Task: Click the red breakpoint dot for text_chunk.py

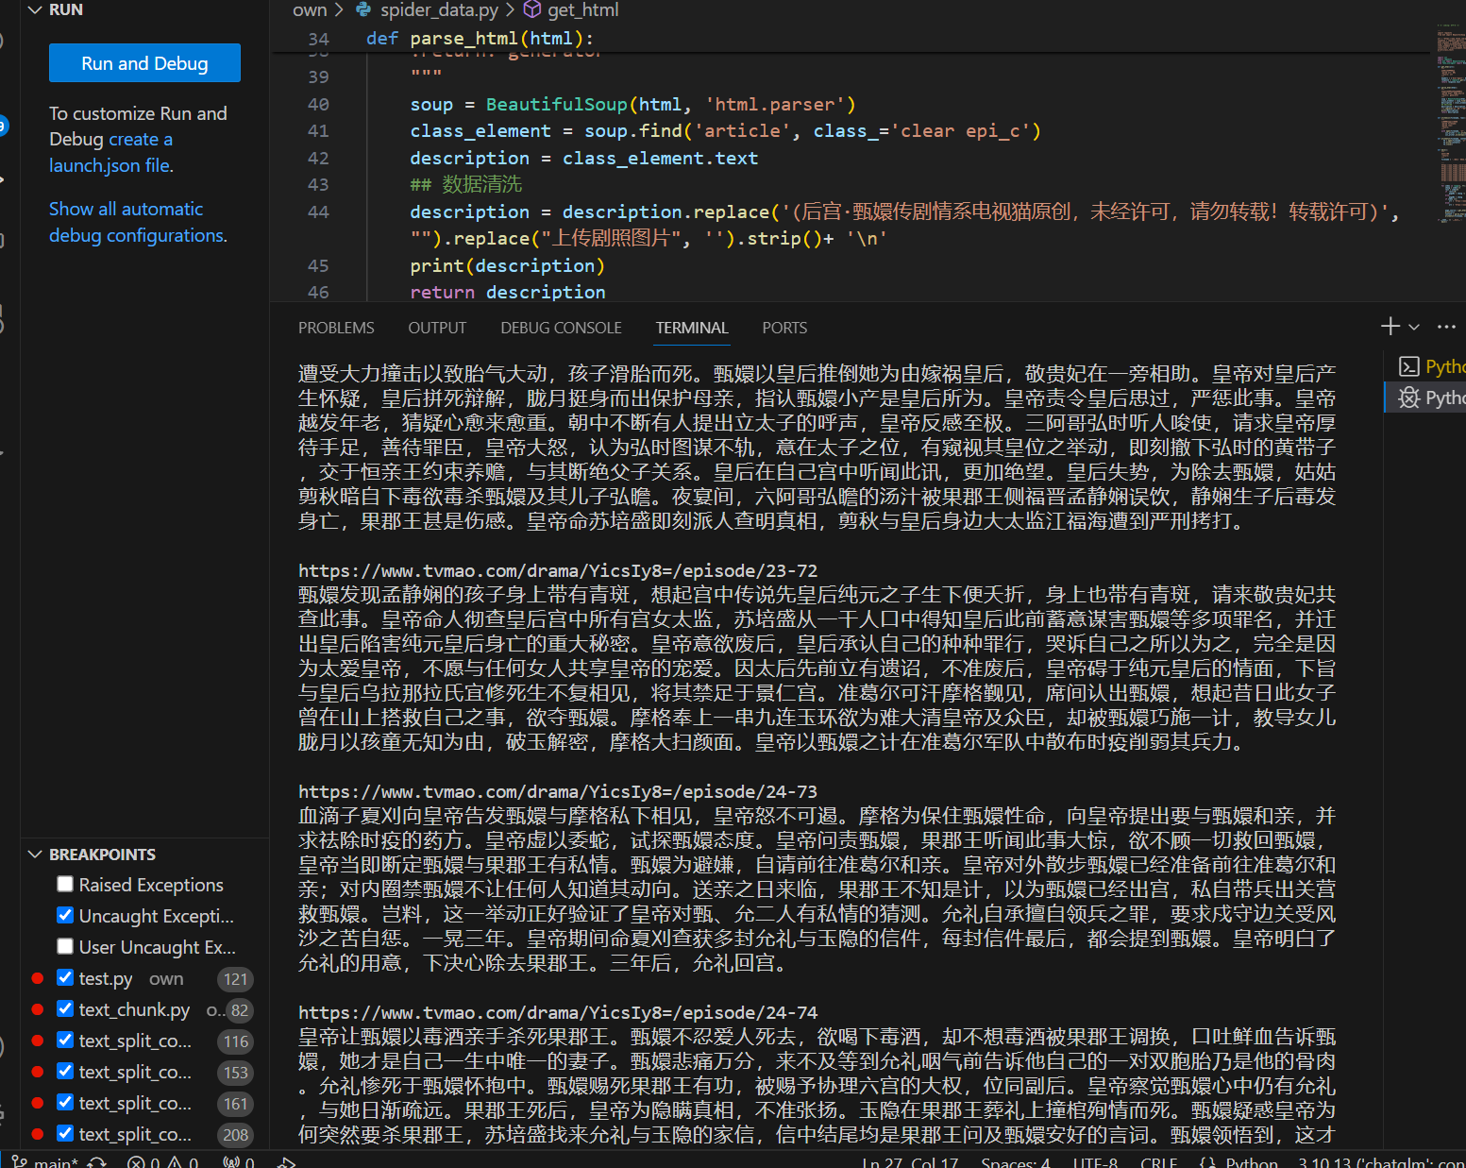Action: coord(38,1009)
